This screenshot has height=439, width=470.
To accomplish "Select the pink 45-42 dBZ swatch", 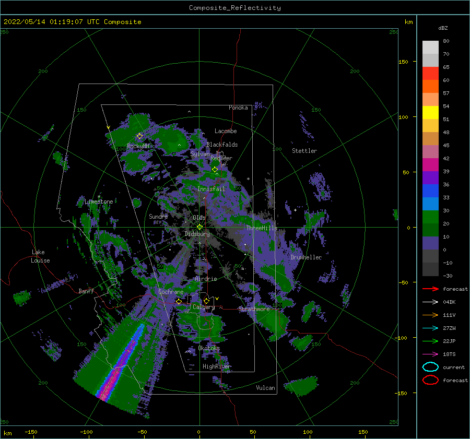I will (430, 151).
